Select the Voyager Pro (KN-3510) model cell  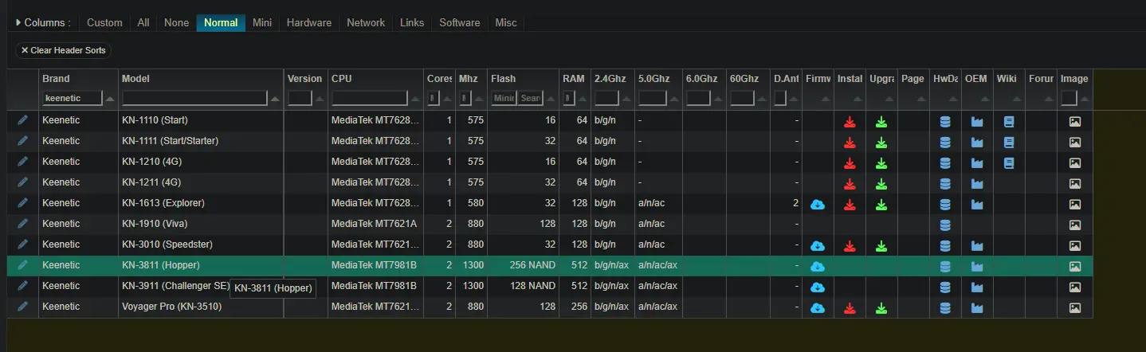(x=202, y=307)
